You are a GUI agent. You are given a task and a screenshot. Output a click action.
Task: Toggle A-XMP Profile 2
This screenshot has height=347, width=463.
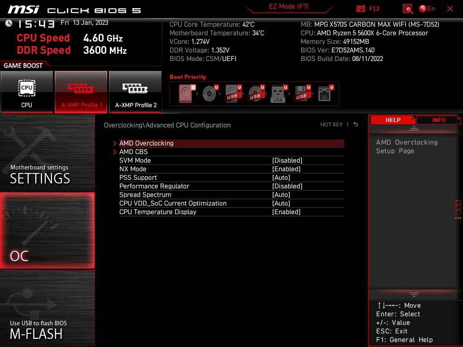coord(136,92)
